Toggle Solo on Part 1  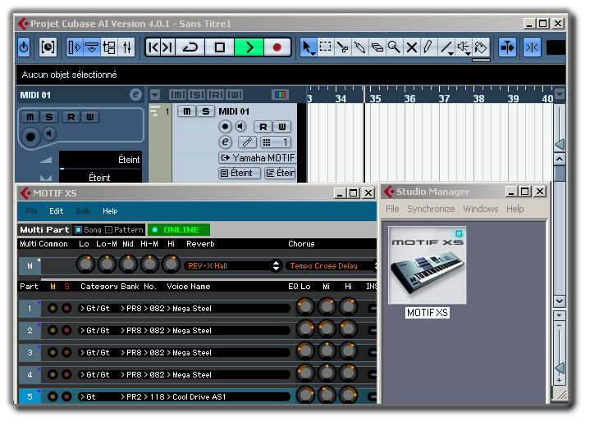tap(66, 309)
